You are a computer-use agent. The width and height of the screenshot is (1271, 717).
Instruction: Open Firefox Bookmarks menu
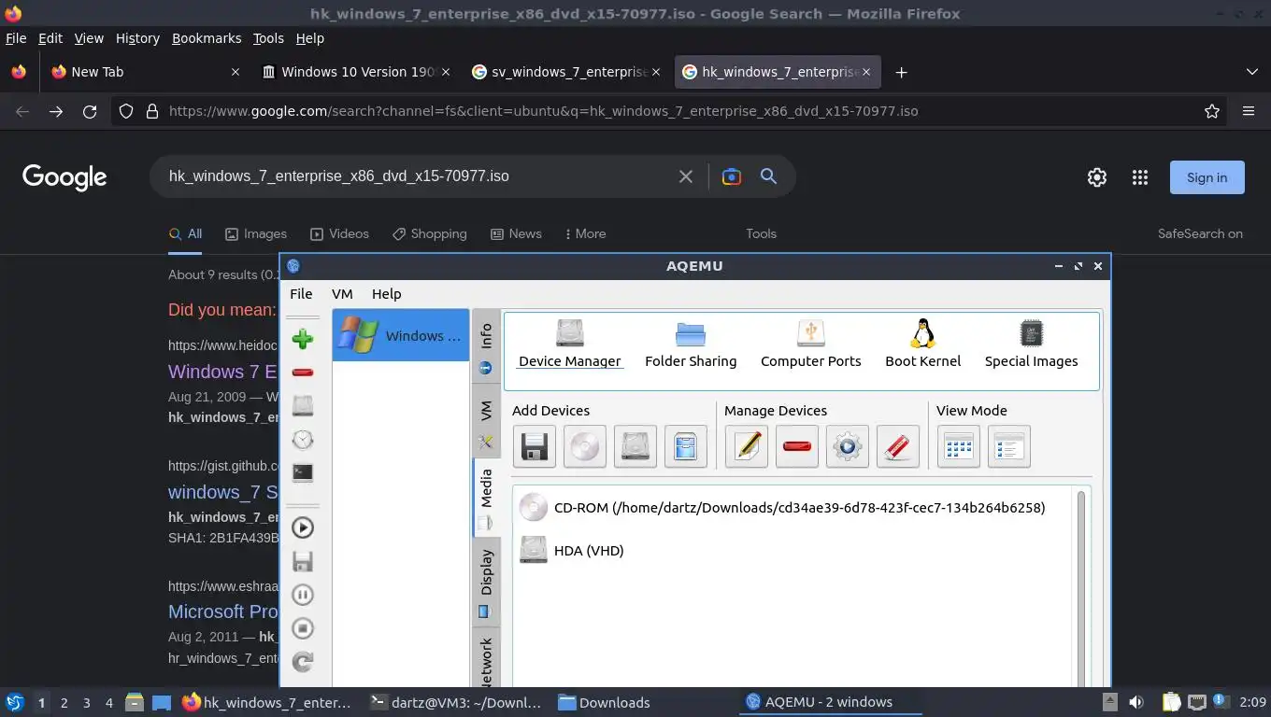point(207,38)
